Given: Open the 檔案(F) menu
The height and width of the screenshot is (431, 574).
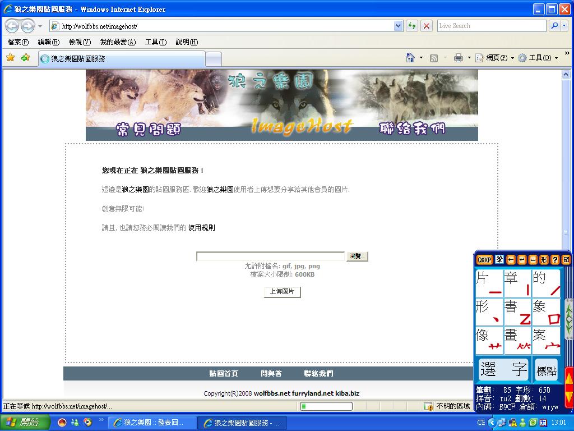Looking at the screenshot, I should click(x=18, y=42).
